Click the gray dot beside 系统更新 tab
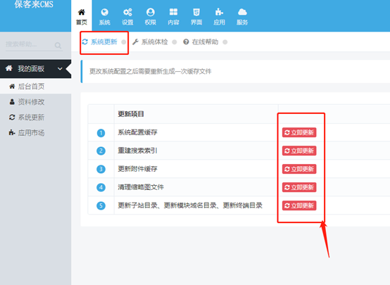390x285 pixels. point(124,42)
